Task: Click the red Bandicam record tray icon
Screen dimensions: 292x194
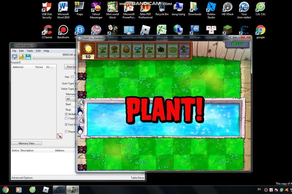Action: [266, 190]
